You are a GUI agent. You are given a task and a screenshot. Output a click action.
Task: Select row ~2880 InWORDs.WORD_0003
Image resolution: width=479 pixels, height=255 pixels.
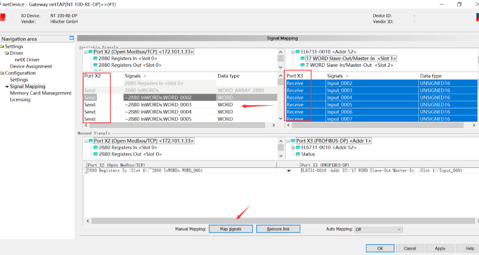click(x=180, y=104)
